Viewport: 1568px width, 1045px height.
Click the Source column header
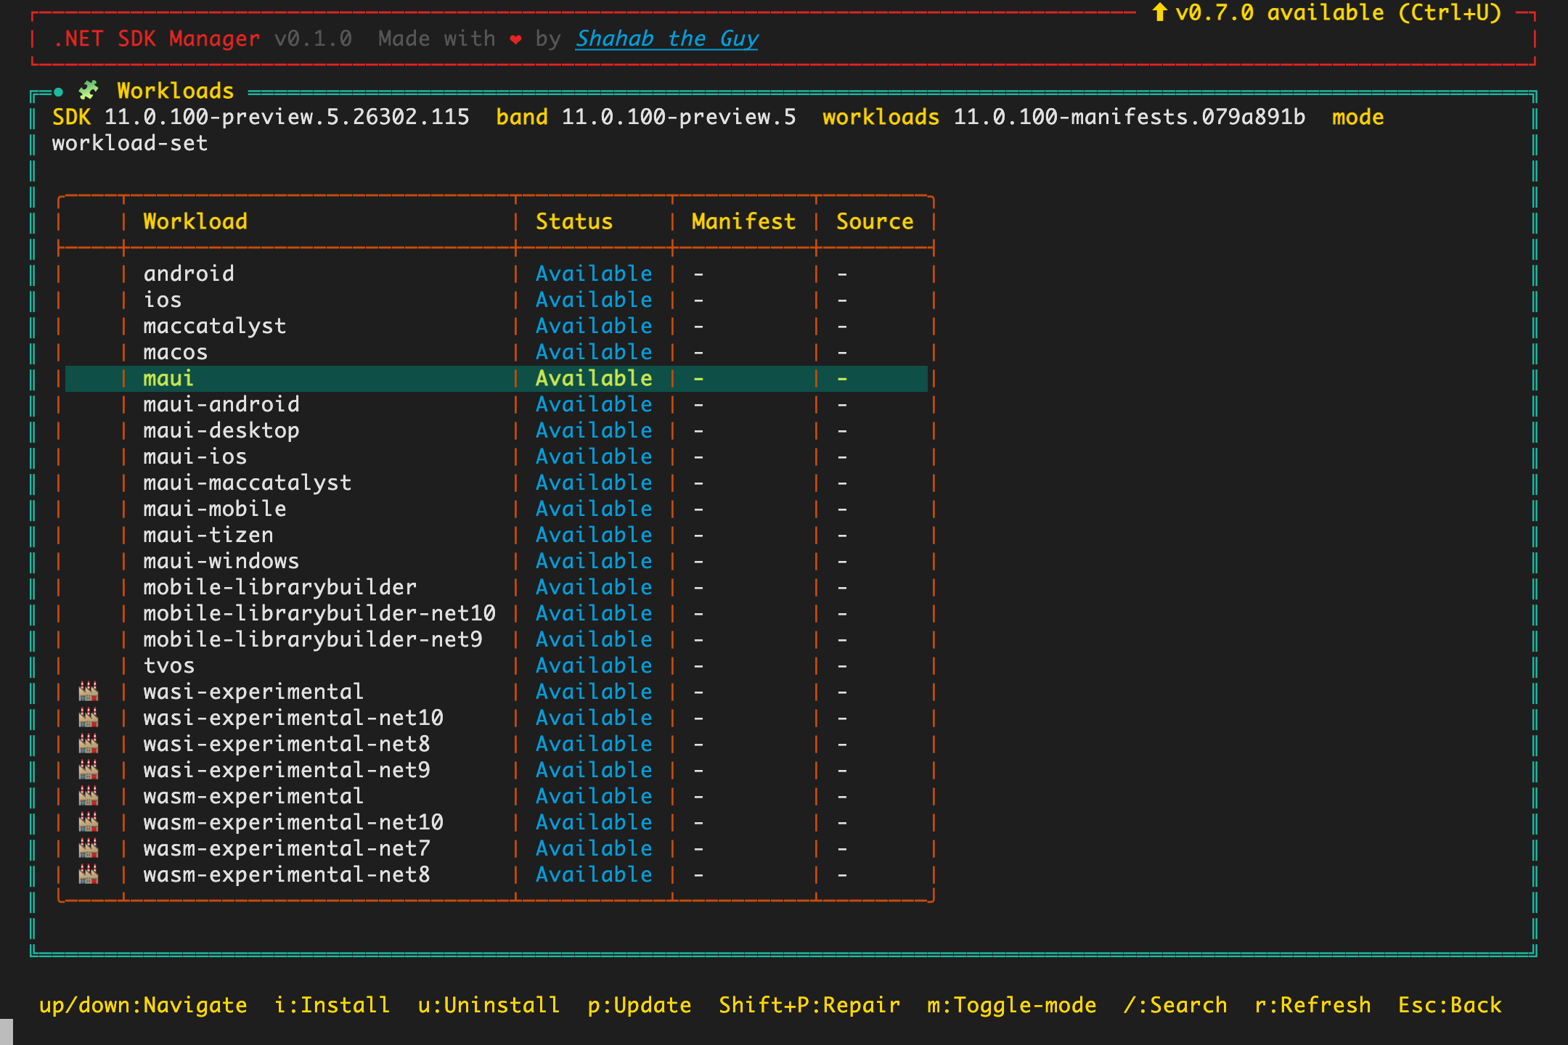(x=875, y=221)
